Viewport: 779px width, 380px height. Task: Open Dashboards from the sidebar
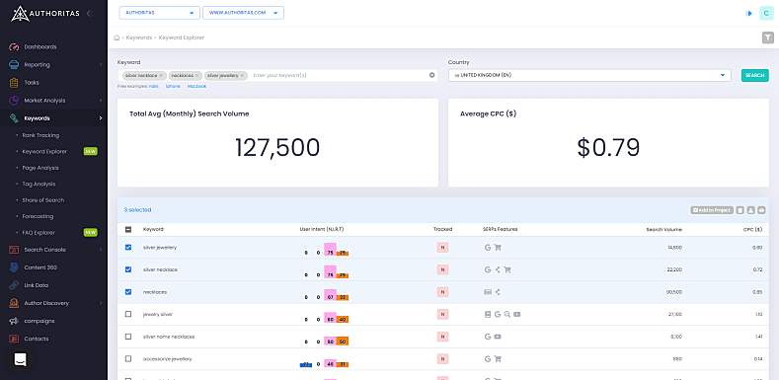pos(40,46)
